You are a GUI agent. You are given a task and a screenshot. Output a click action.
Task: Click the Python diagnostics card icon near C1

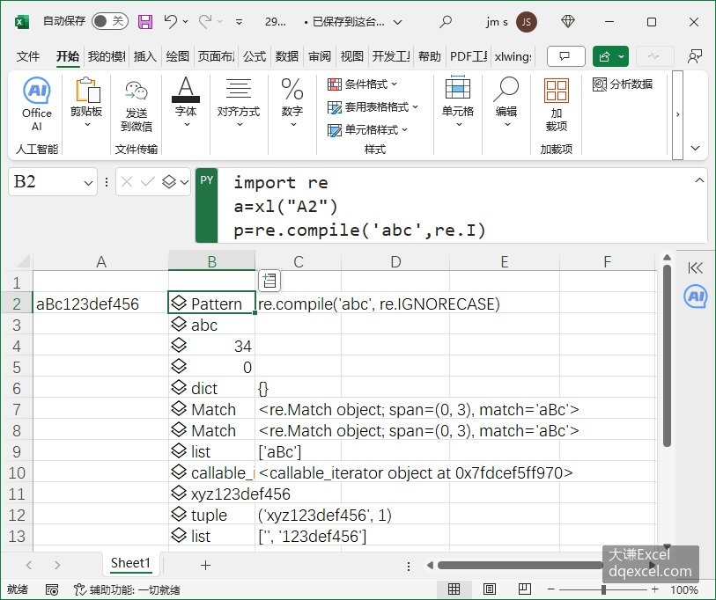269,280
